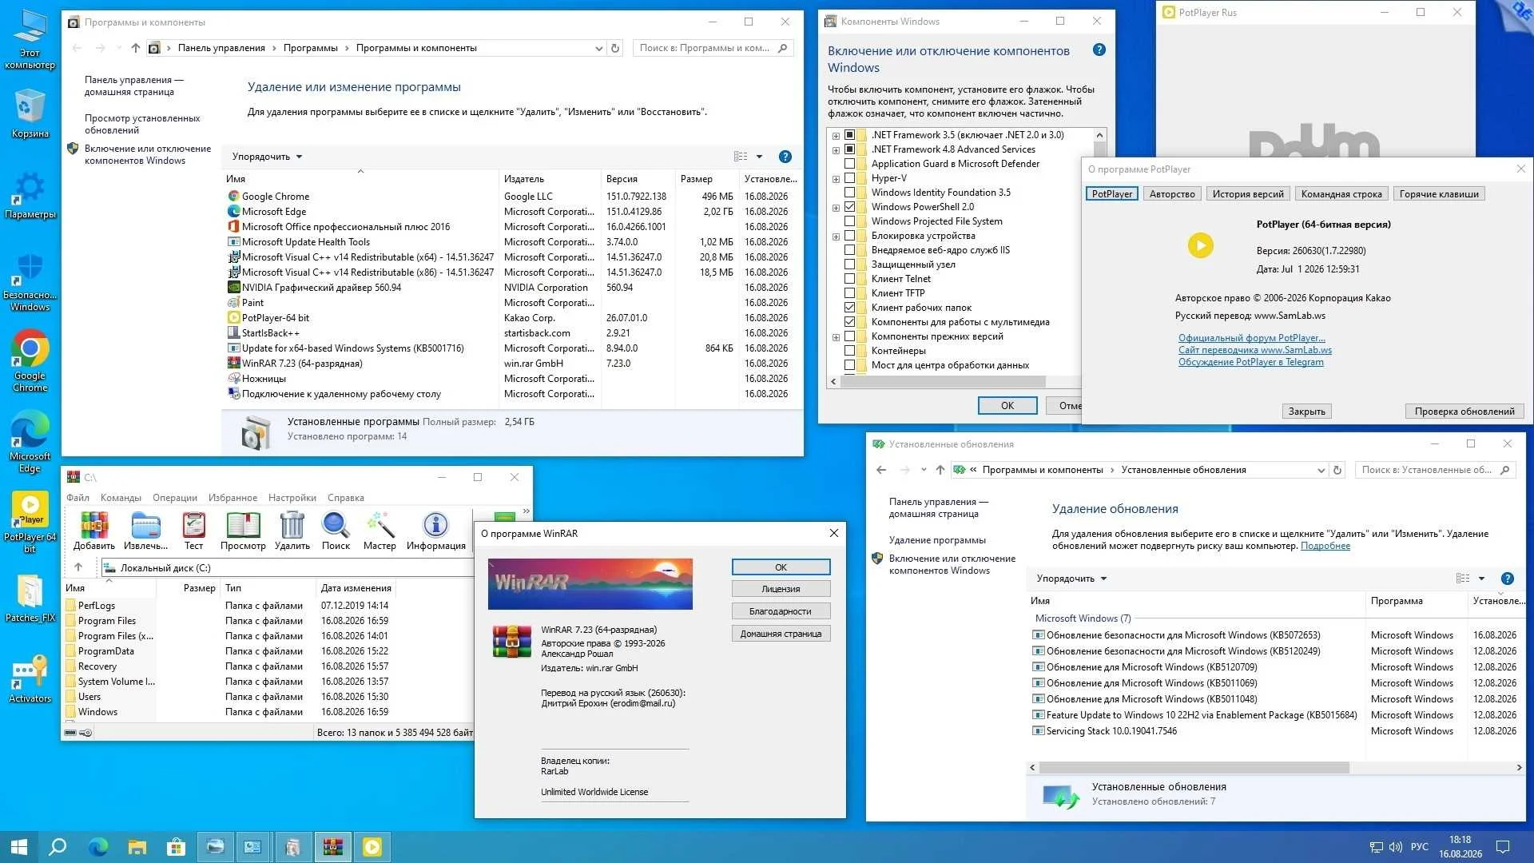Viewport: 1534px width, 863px height.
Task: Open Microsoft Store from the taskbar
Action: coord(176,847)
